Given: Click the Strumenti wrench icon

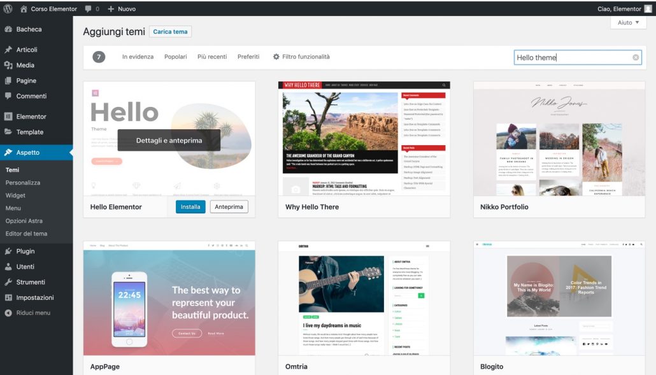Looking at the screenshot, I should click(x=8, y=281).
